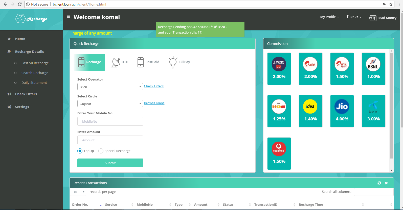Choose the Jio 4.00% commission tile

pyautogui.click(x=342, y=111)
